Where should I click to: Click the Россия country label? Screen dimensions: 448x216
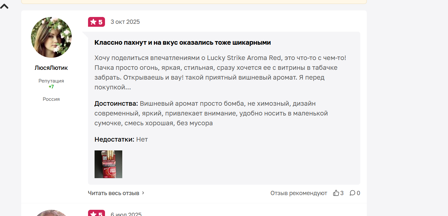tap(51, 99)
